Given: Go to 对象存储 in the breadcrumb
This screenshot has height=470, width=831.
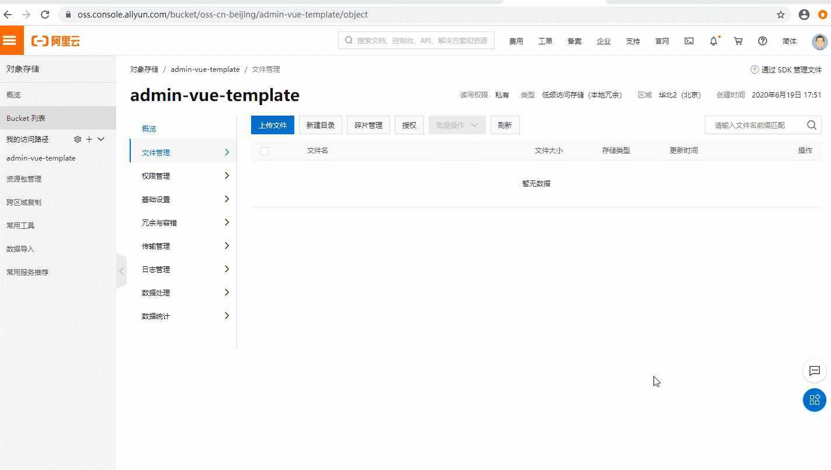Looking at the screenshot, I should [x=144, y=69].
